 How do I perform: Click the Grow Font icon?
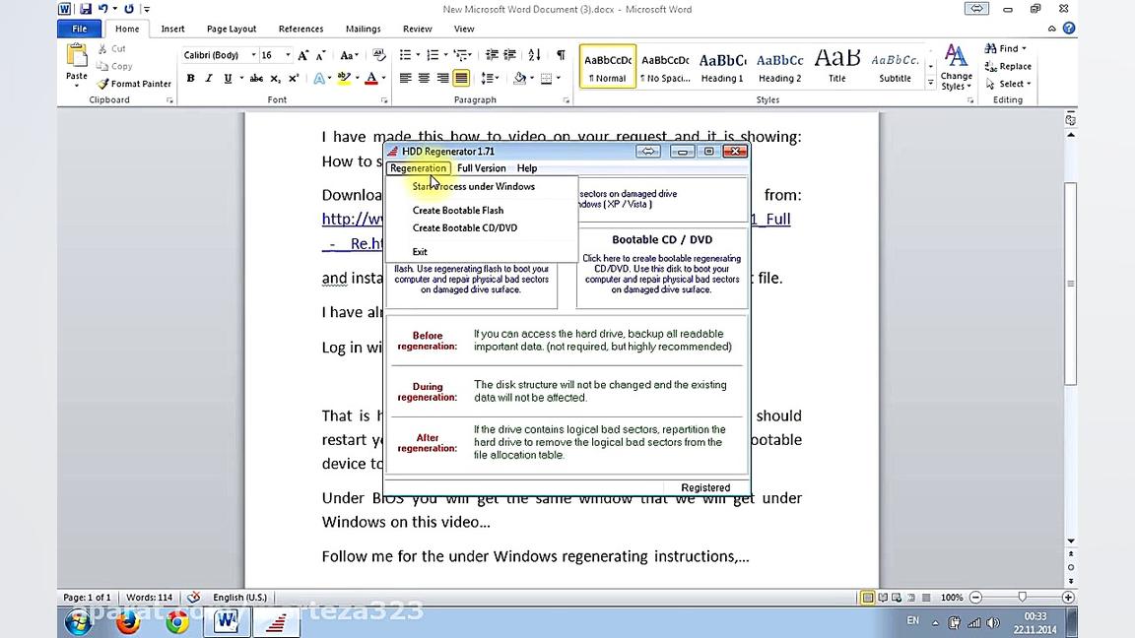tap(303, 55)
